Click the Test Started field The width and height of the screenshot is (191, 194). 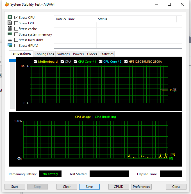[109, 174]
